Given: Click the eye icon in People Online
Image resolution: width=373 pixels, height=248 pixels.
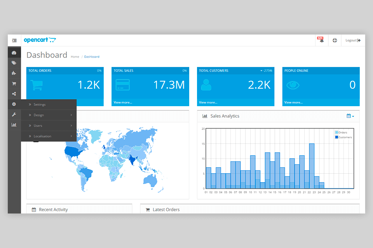Looking at the screenshot, I should pos(293,85).
